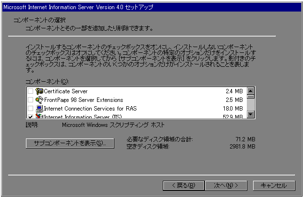
Task: Click the コンポーネント(C): list label
Action: (x=47, y=81)
